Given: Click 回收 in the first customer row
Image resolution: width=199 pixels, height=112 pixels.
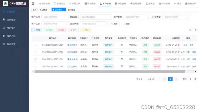Looking at the screenshot, I should (185, 45).
